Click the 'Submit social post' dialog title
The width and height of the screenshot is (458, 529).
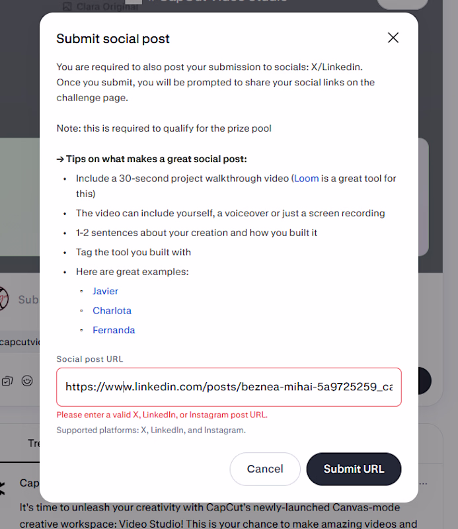click(113, 38)
